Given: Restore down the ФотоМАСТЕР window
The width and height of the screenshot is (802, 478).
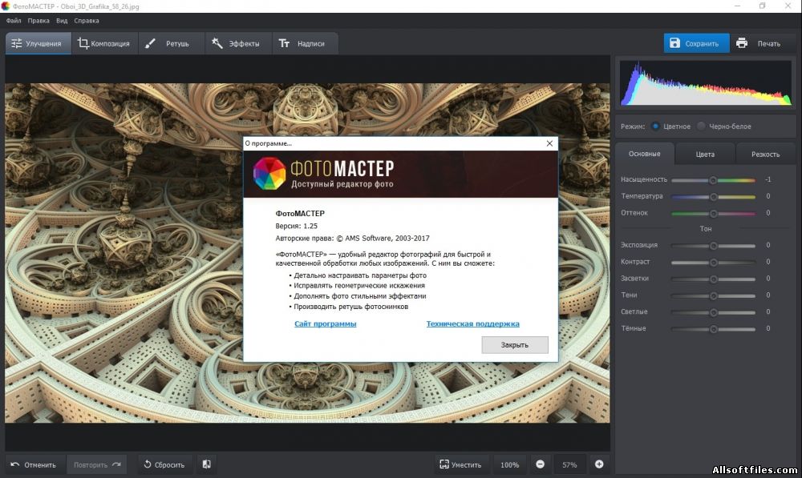Looking at the screenshot, I should point(762,6).
